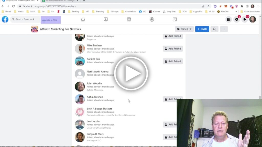This screenshot has height=147, width=262.
Task: Open the Snap Exec bookmark
Action: click(x=169, y=12)
